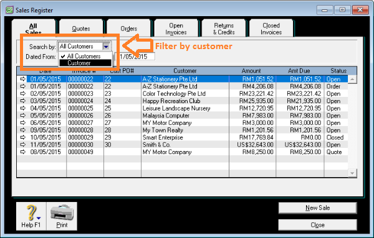The height and width of the screenshot is (238, 374).
Task: Open arrow for 11/05/2015 Smith & Co. row
Action: [x=22, y=145]
